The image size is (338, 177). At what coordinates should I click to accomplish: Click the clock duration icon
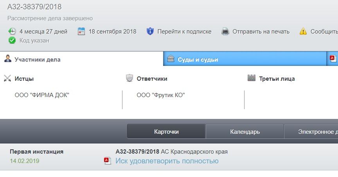click(12, 32)
